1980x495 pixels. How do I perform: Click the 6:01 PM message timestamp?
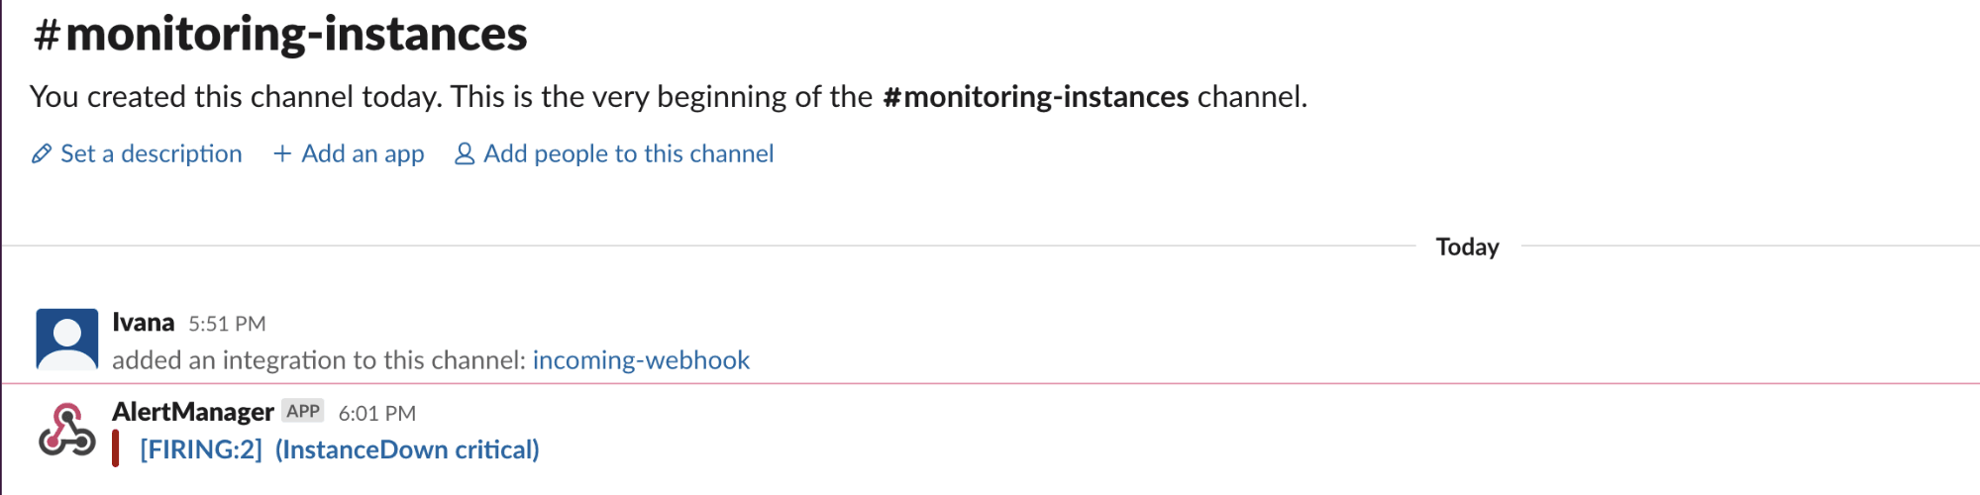coord(376,413)
